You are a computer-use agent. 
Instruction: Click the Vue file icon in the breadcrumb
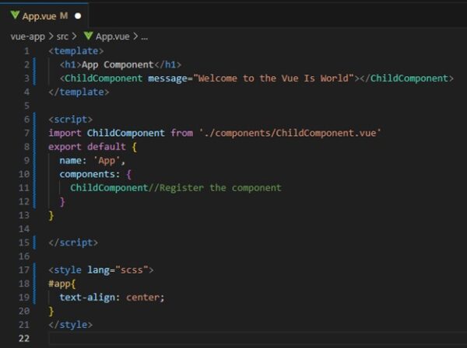87,36
